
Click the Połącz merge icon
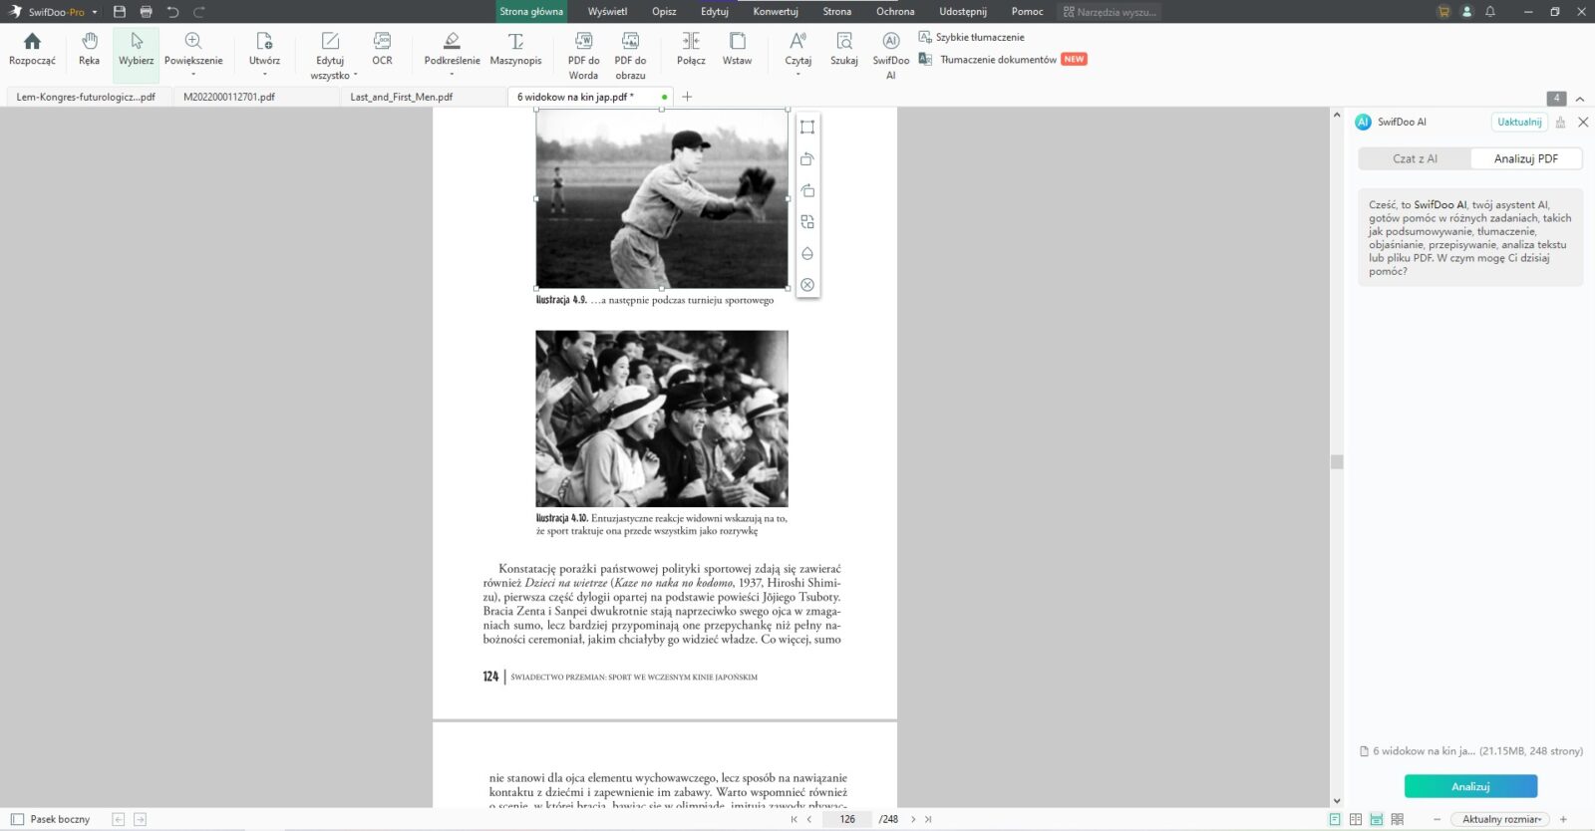click(x=691, y=48)
